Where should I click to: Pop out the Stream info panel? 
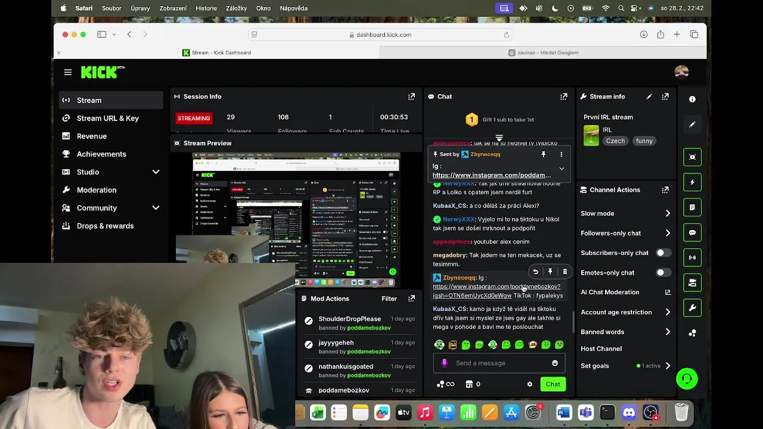point(665,97)
